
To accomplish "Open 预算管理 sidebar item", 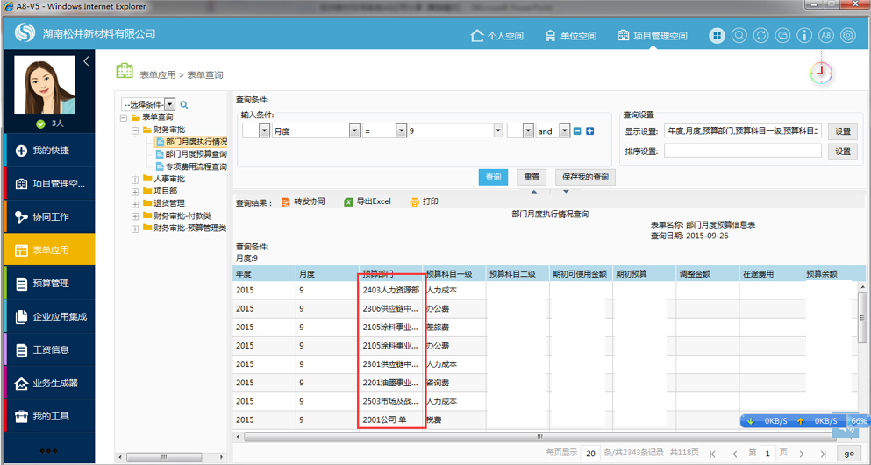I will tap(50, 284).
